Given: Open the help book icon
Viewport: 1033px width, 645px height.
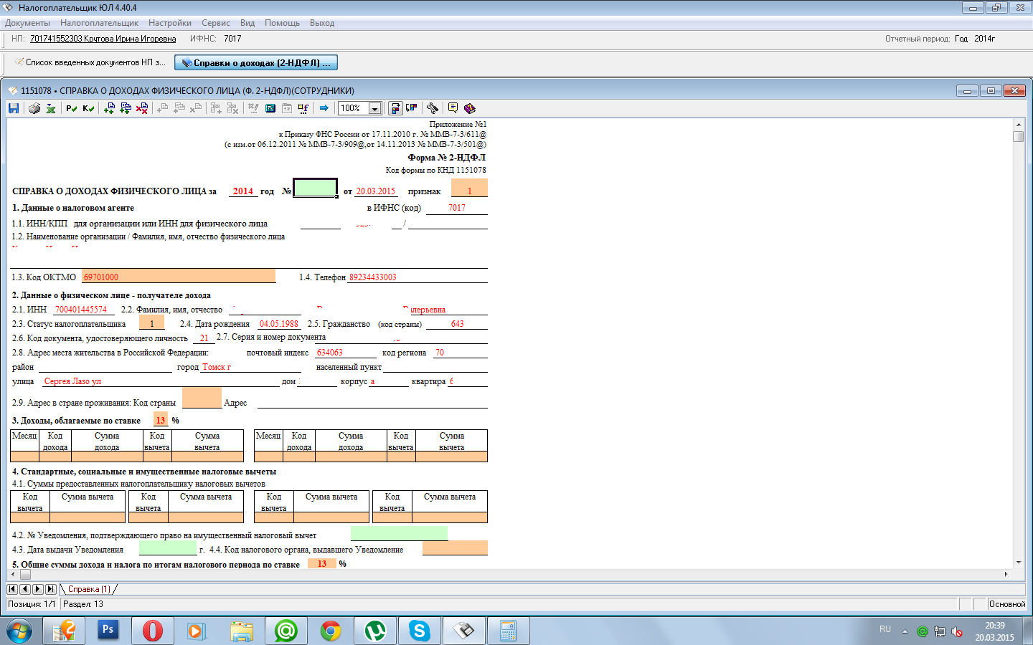Looking at the screenshot, I should tap(470, 108).
